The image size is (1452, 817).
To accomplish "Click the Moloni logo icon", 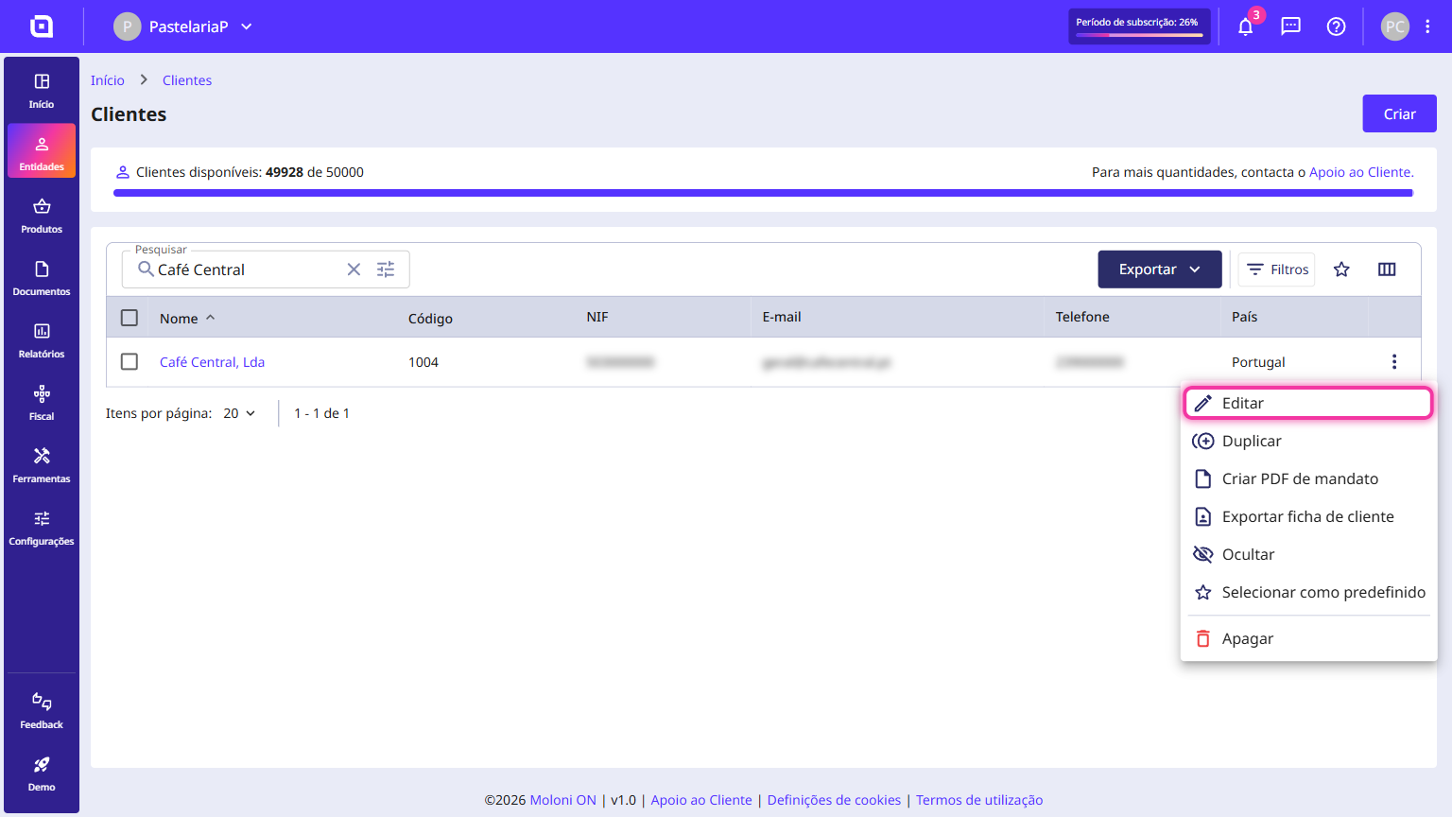I will click(42, 26).
